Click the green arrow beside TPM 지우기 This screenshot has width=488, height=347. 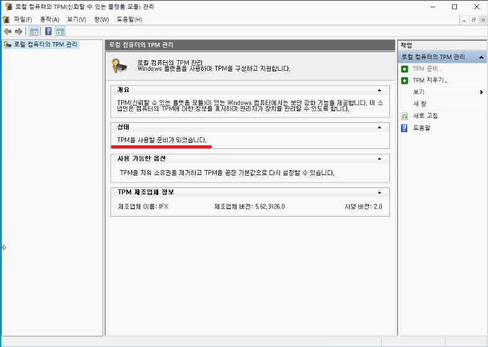[x=405, y=81]
